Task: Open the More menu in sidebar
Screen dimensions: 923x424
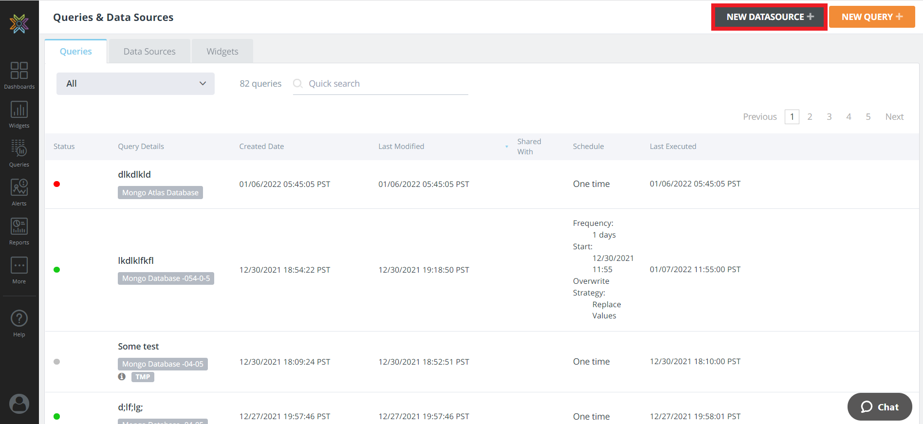Action: (x=19, y=270)
